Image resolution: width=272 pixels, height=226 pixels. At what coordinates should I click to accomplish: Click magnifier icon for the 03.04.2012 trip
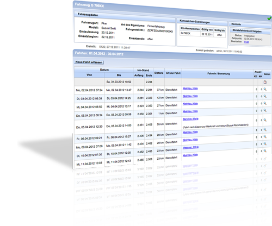pyautogui.click(x=265, y=96)
